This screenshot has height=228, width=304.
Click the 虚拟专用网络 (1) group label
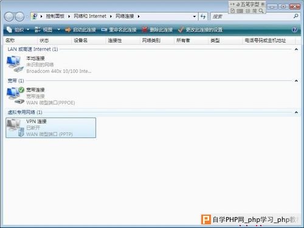(x=25, y=112)
